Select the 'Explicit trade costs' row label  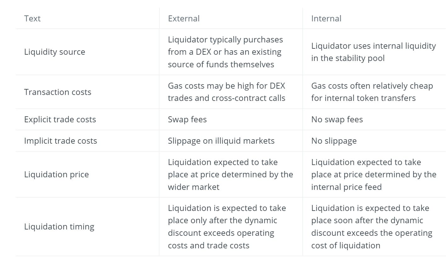point(60,119)
